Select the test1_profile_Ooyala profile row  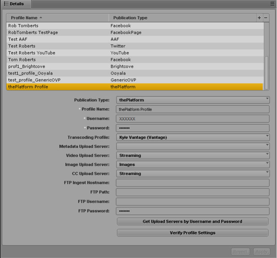135,73
